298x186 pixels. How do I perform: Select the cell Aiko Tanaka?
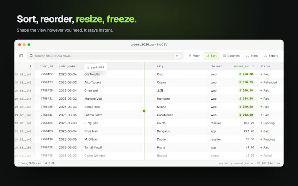click(x=93, y=82)
